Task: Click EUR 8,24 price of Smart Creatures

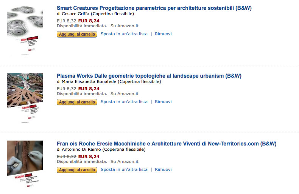Action: pyautogui.click(x=89, y=20)
